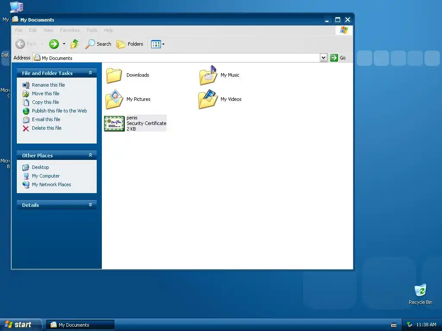Go to Desktop in Other Places
The height and width of the screenshot is (331, 442).
(40, 167)
